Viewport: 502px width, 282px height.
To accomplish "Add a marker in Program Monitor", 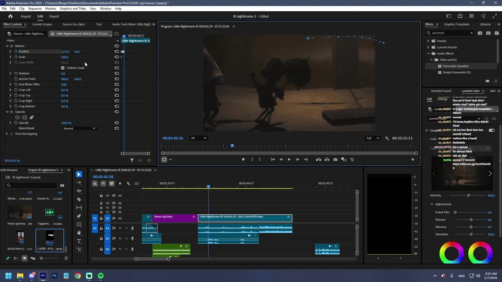I will coord(243,159).
